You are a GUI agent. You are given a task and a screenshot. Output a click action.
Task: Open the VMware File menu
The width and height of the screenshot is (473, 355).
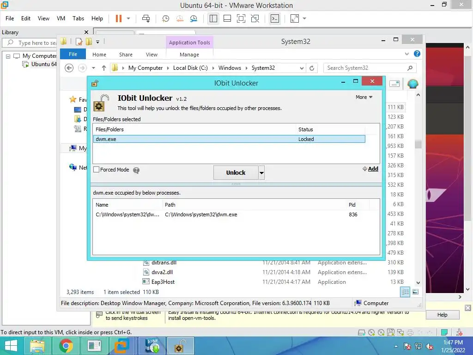point(10,18)
